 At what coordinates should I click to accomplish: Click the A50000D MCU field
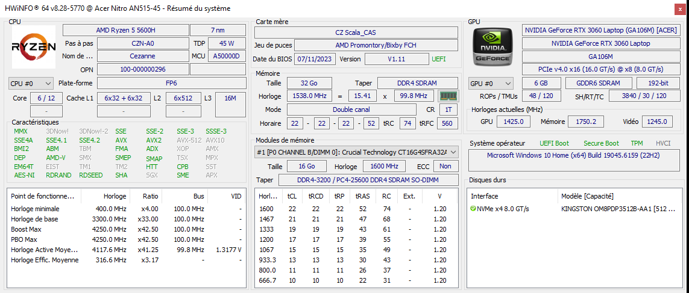(227, 56)
